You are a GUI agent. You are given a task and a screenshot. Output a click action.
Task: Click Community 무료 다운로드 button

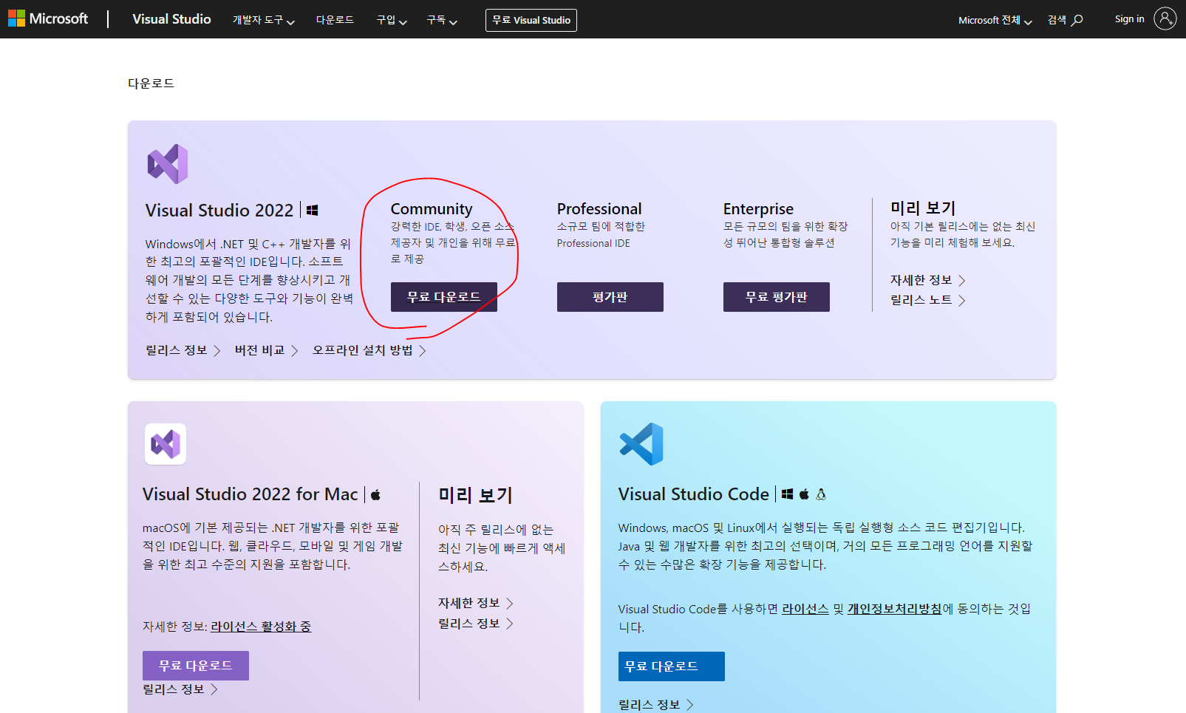click(x=444, y=297)
